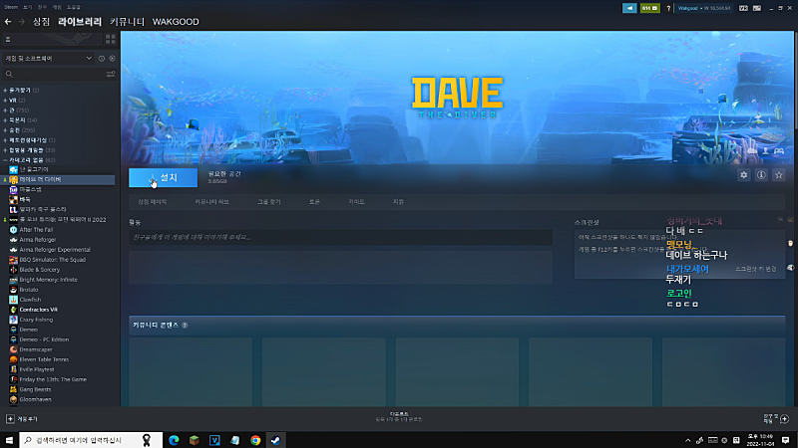Expand the VR (2) category
Viewport: 798px width, 448px height.
point(5,101)
